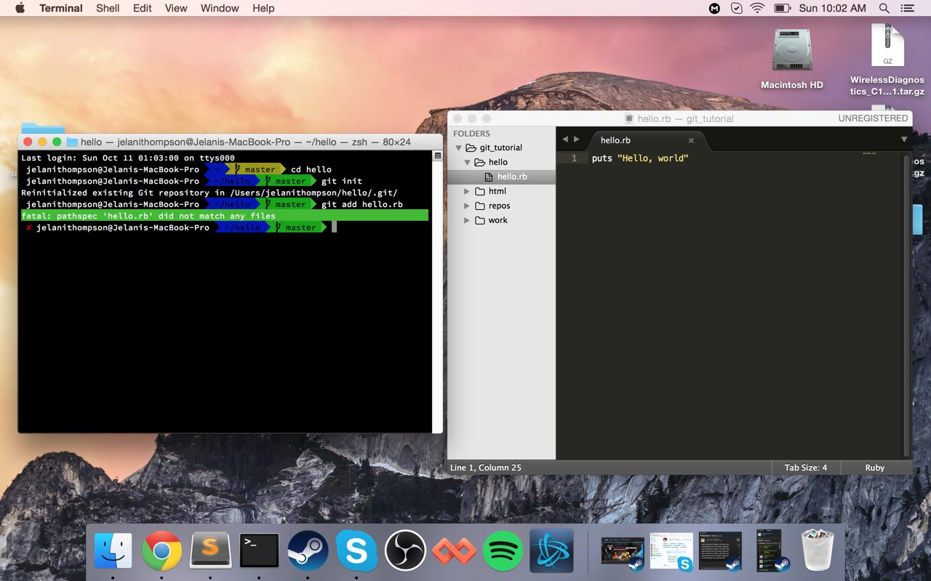
Task: Click the round M icon in the menu bar
Action: coord(715,8)
